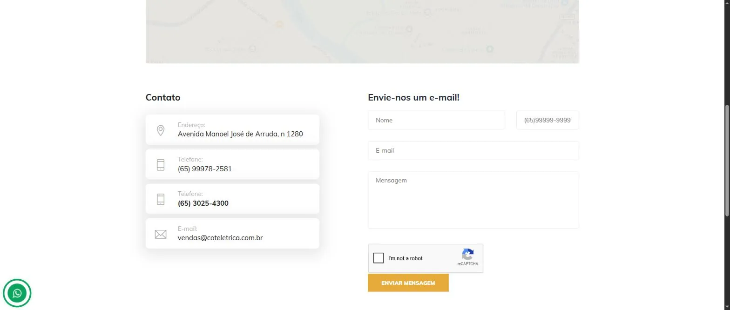This screenshot has height=310, width=730.
Task: Check the "I'm not a robot" checkbox
Action: (x=379, y=258)
